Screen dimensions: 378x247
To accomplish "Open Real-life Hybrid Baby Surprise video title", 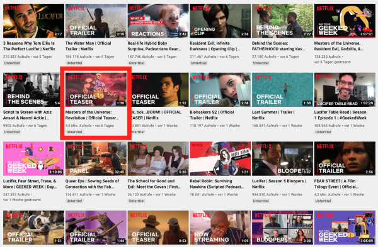I will point(154,46).
